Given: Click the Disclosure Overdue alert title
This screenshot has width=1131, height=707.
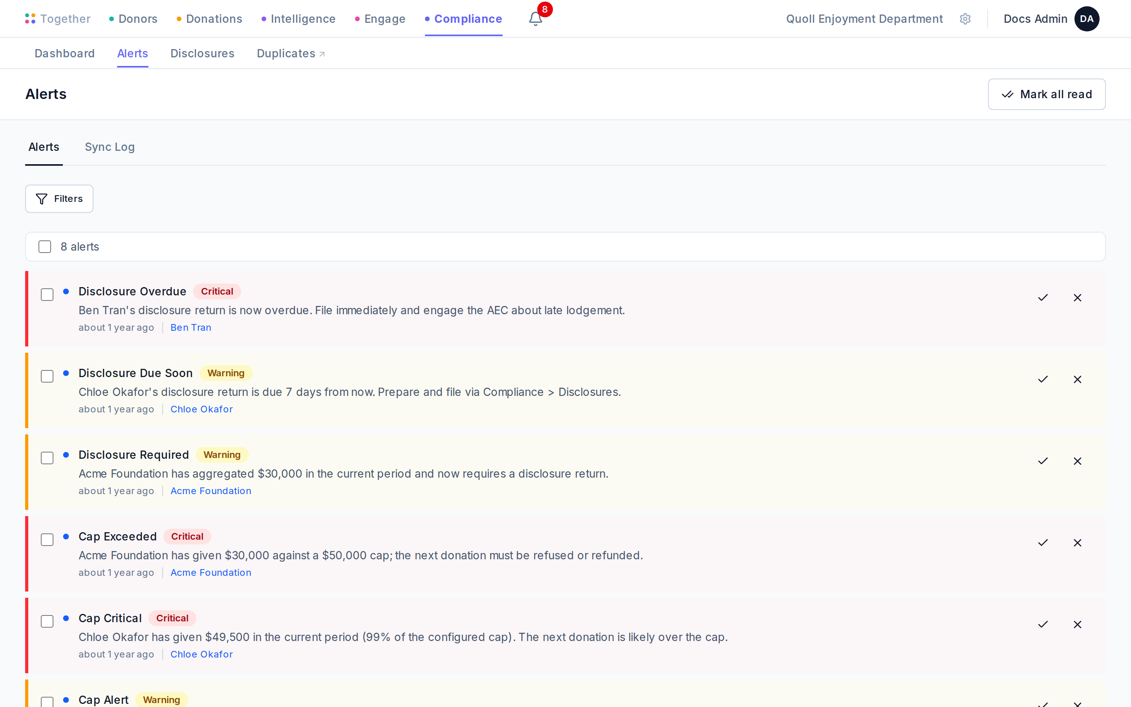Looking at the screenshot, I should [132, 291].
